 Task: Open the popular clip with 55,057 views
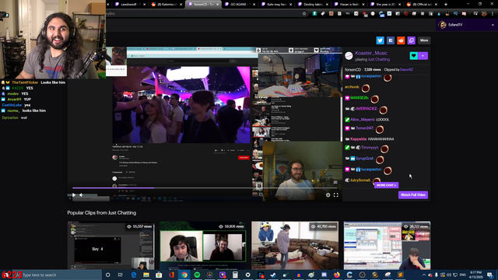click(110, 246)
